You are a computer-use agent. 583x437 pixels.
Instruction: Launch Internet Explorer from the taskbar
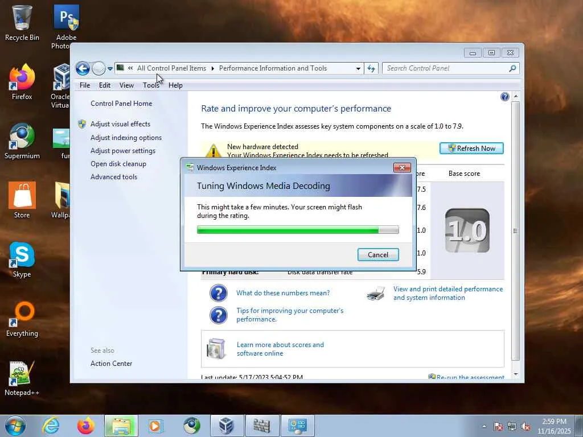[51, 426]
